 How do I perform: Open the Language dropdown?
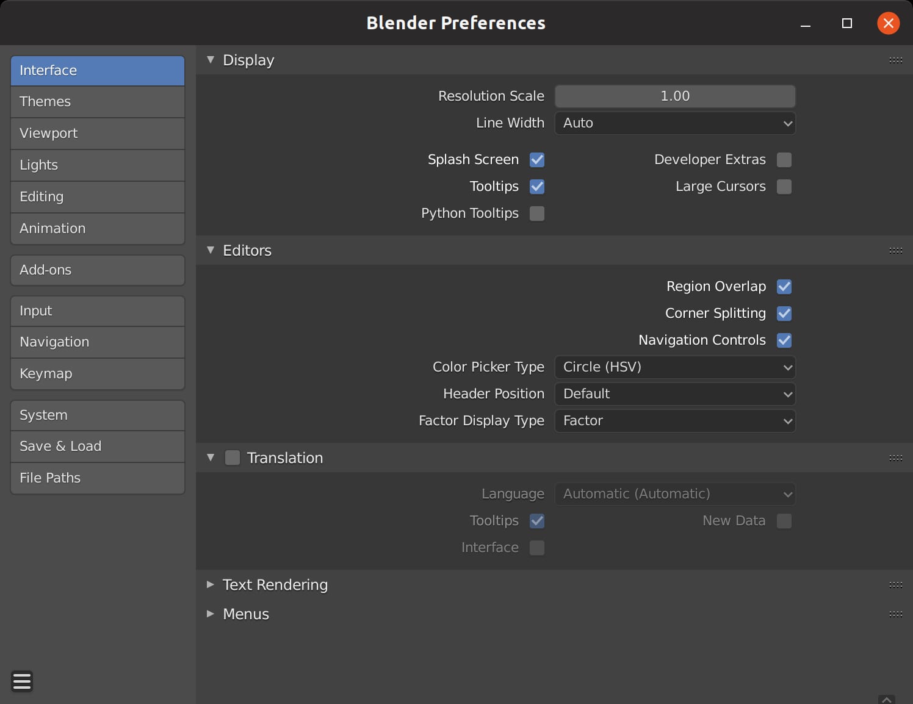pyautogui.click(x=675, y=494)
